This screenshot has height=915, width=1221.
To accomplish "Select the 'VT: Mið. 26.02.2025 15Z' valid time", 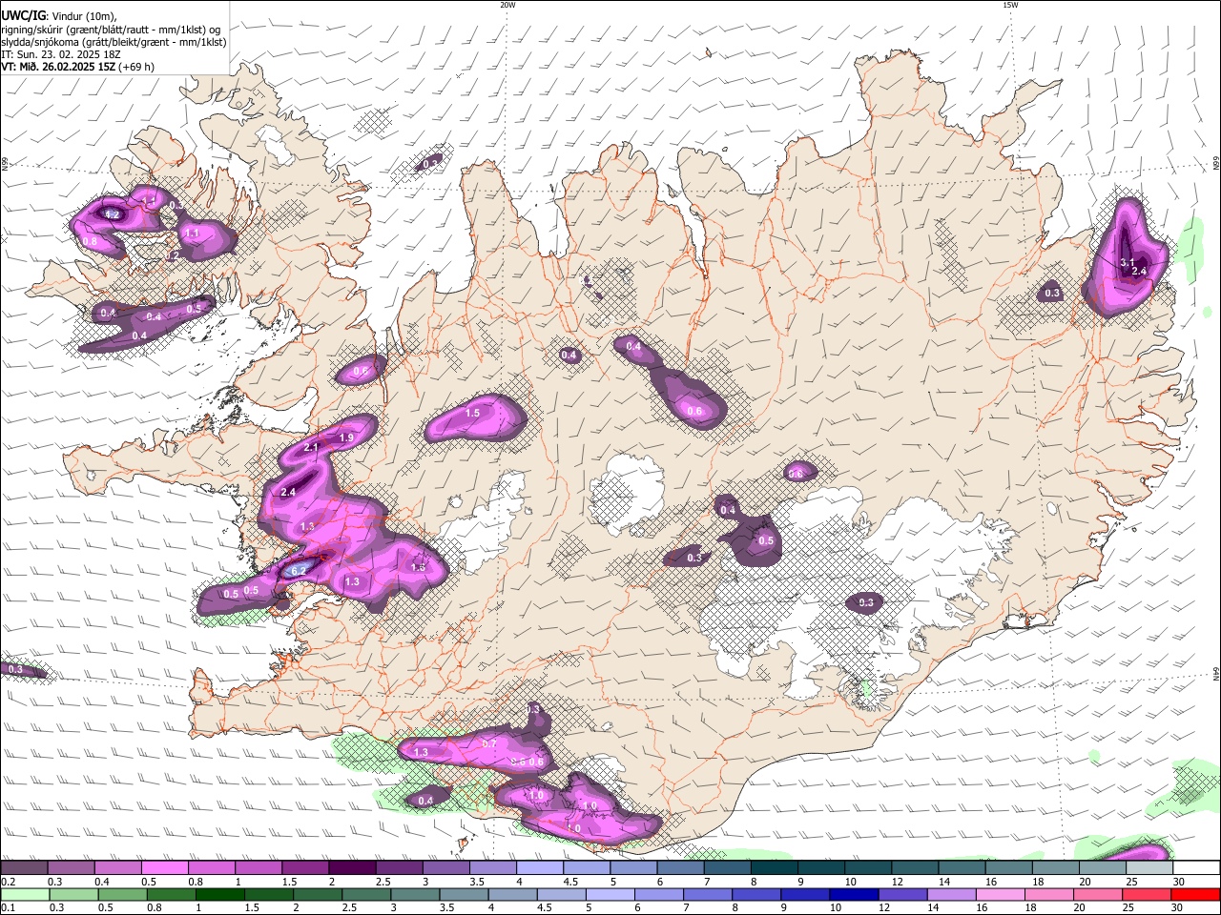I will 58,67.
